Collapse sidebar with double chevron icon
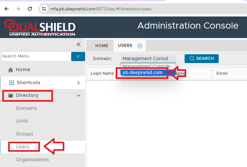Image resolution: width=247 pixels, height=167 pixels. (x=78, y=45)
